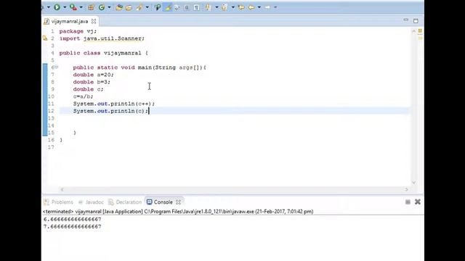Open the next annotation dropdown arrow

point(217,7)
